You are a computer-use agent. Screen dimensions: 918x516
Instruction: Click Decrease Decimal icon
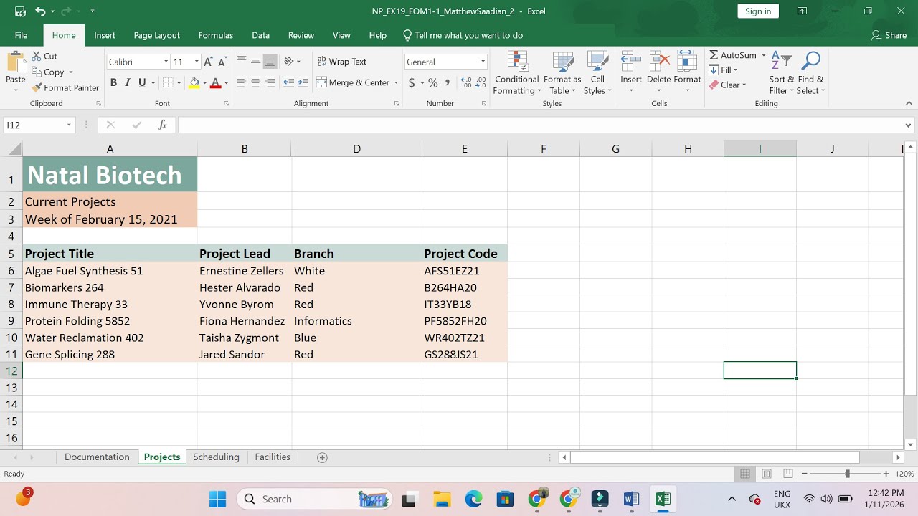click(x=481, y=83)
